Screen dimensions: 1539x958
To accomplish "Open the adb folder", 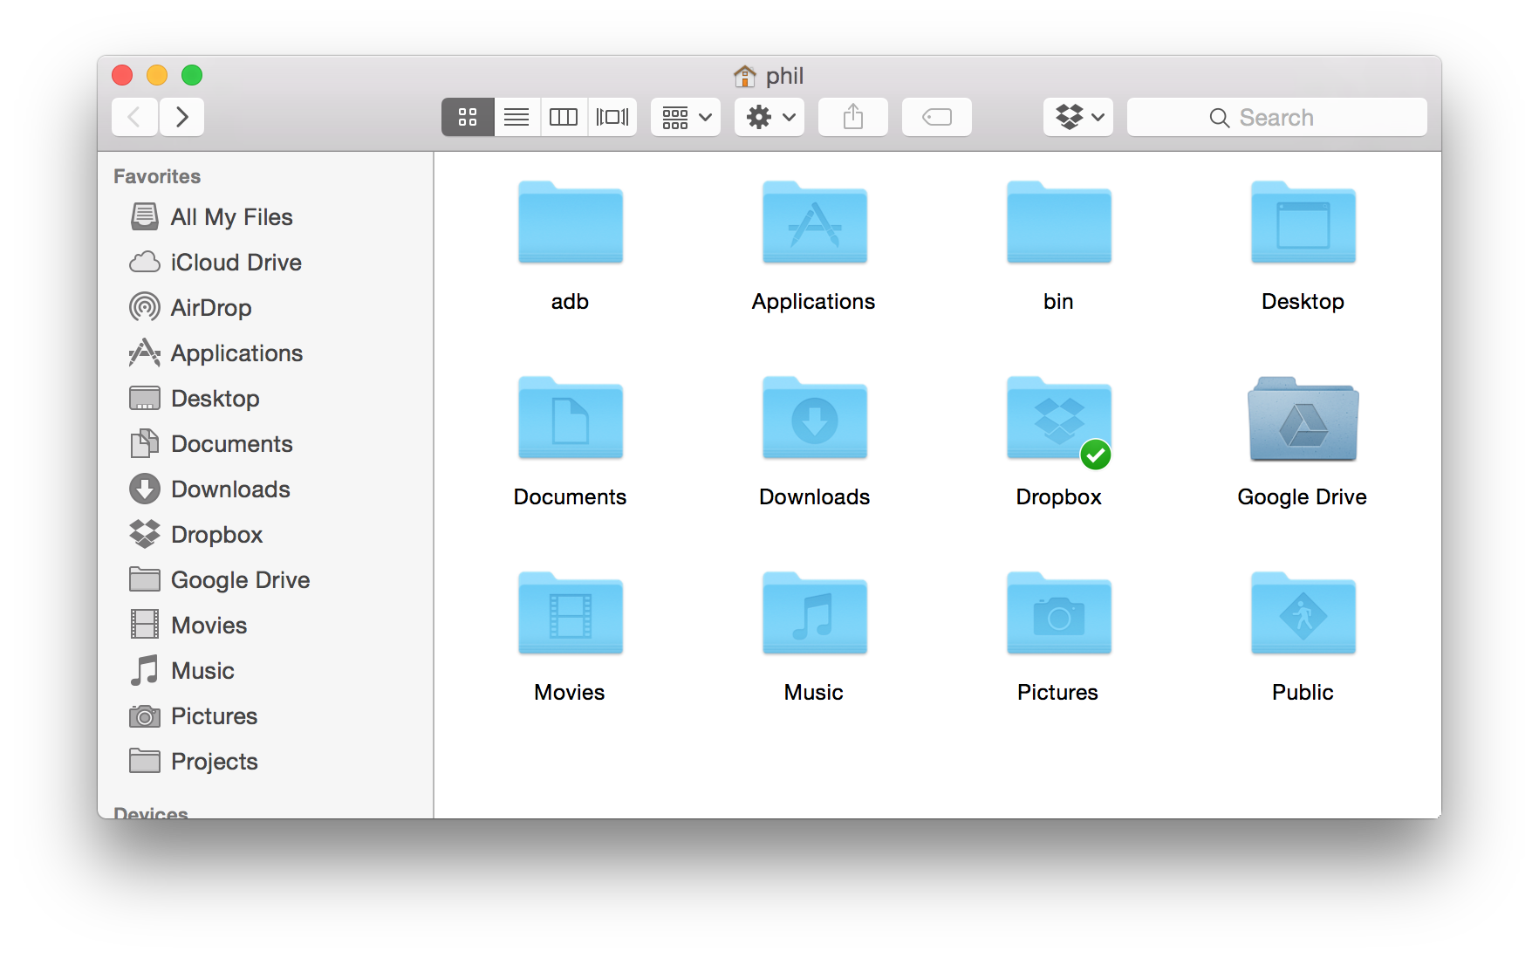I will tap(570, 223).
